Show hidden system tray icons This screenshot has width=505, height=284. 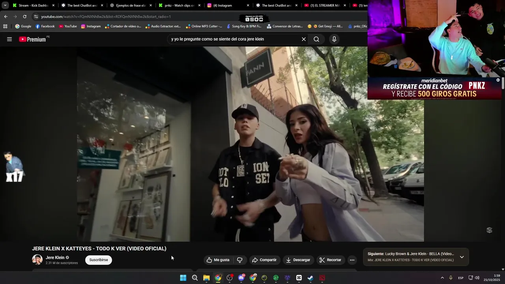(x=442, y=278)
